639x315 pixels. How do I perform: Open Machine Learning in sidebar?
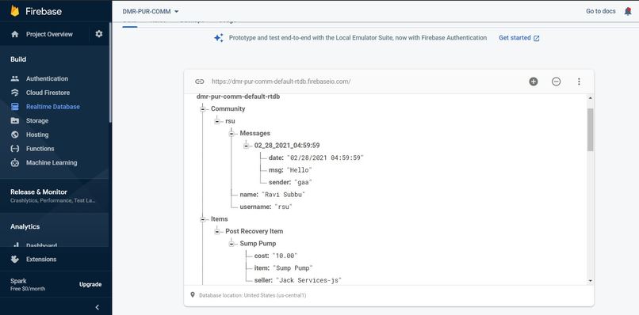click(x=52, y=162)
